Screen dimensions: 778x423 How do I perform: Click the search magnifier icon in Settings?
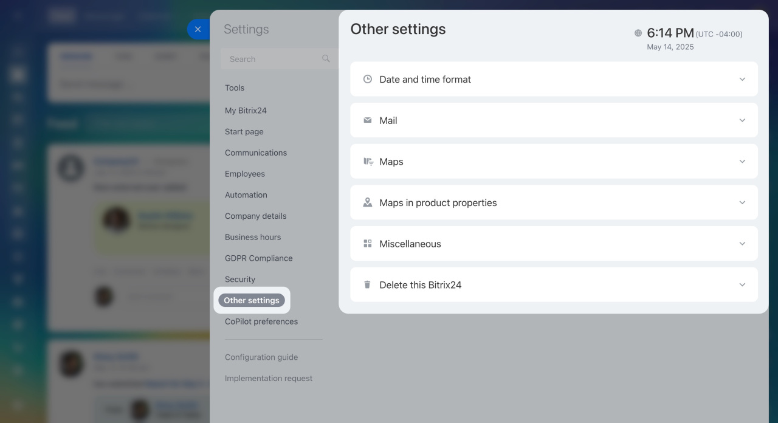[x=326, y=58]
